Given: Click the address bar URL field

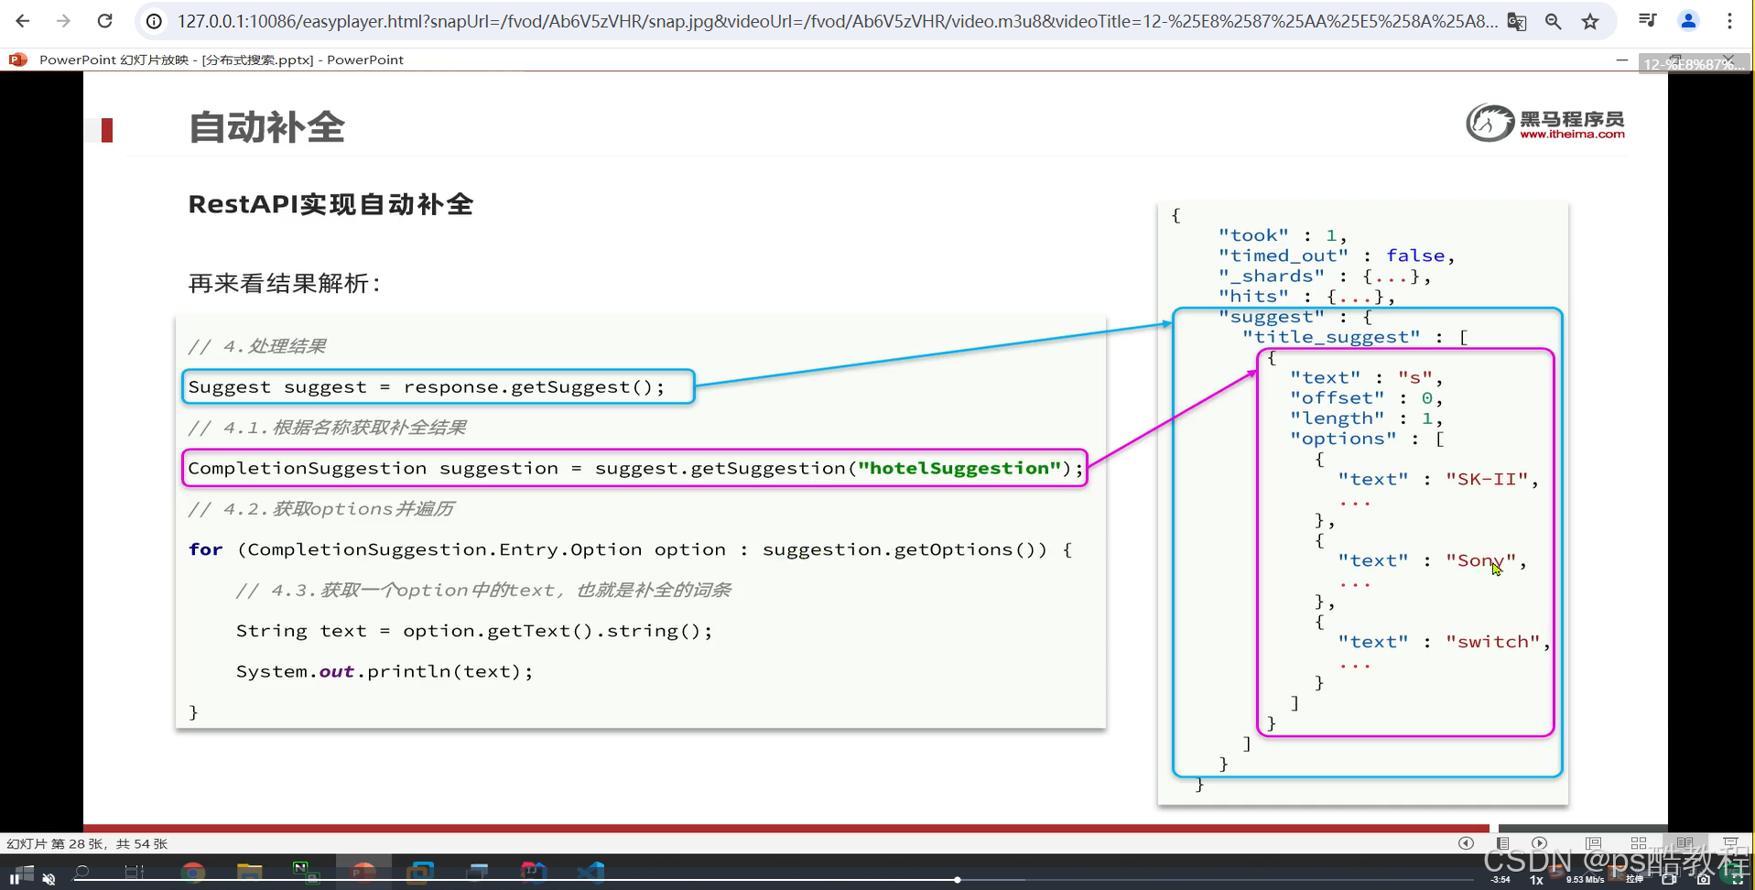Looking at the screenshot, I should (837, 21).
